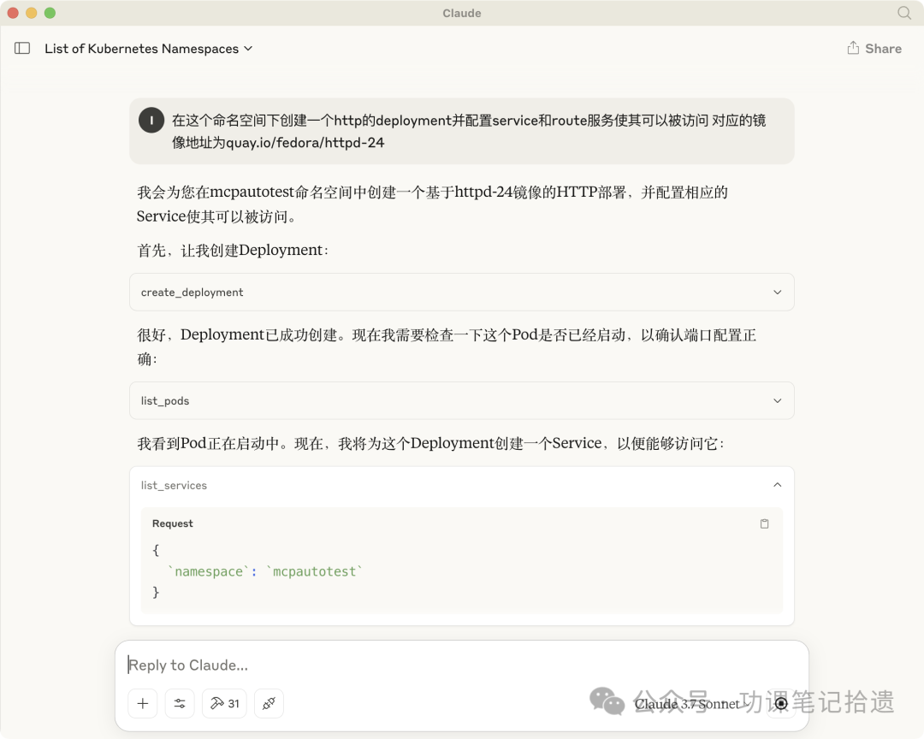Image resolution: width=924 pixels, height=739 pixels.
Task: Click the Claude title bar label
Action: coord(461,13)
